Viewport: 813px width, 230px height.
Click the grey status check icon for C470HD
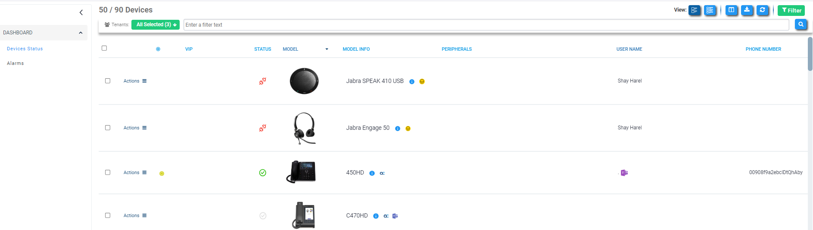263,216
